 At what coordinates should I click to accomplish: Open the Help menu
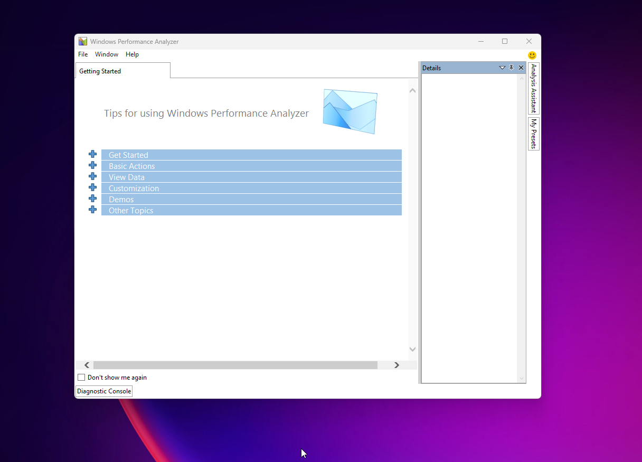coord(132,54)
